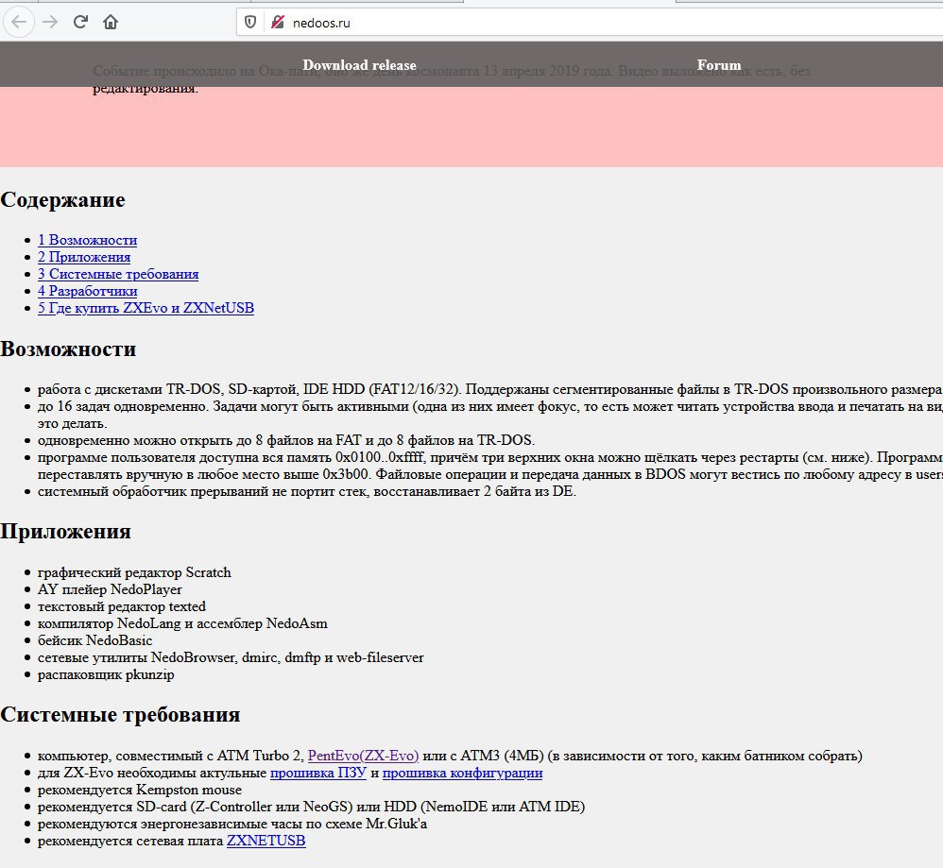This screenshot has width=943, height=868.
Task: Open the Forum menu item
Action: (719, 65)
